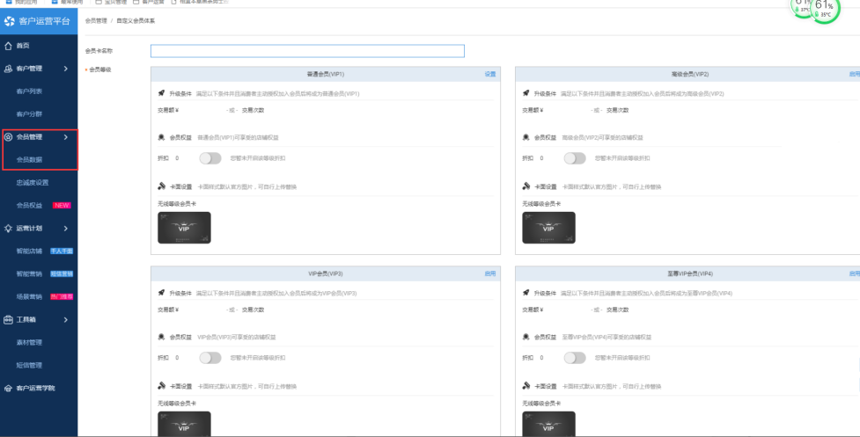Collapse the 运营计划 section chevron

click(x=66, y=229)
